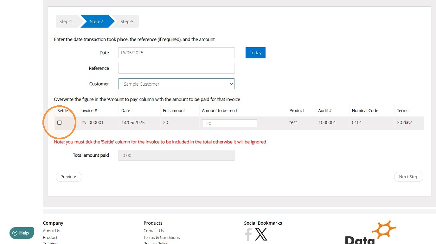Jump to the Step-3 tab
This screenshot has width=436, height=244.
click(127, 22)
